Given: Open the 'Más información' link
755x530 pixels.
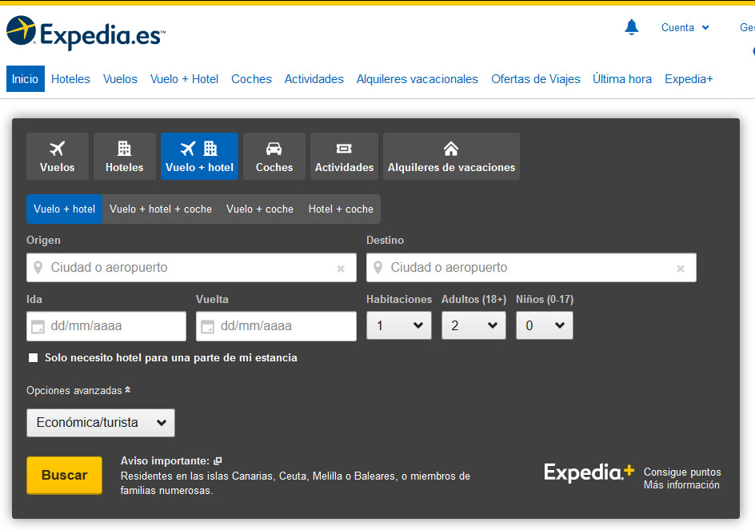Looking at the screenshot, I should (681, 485).
